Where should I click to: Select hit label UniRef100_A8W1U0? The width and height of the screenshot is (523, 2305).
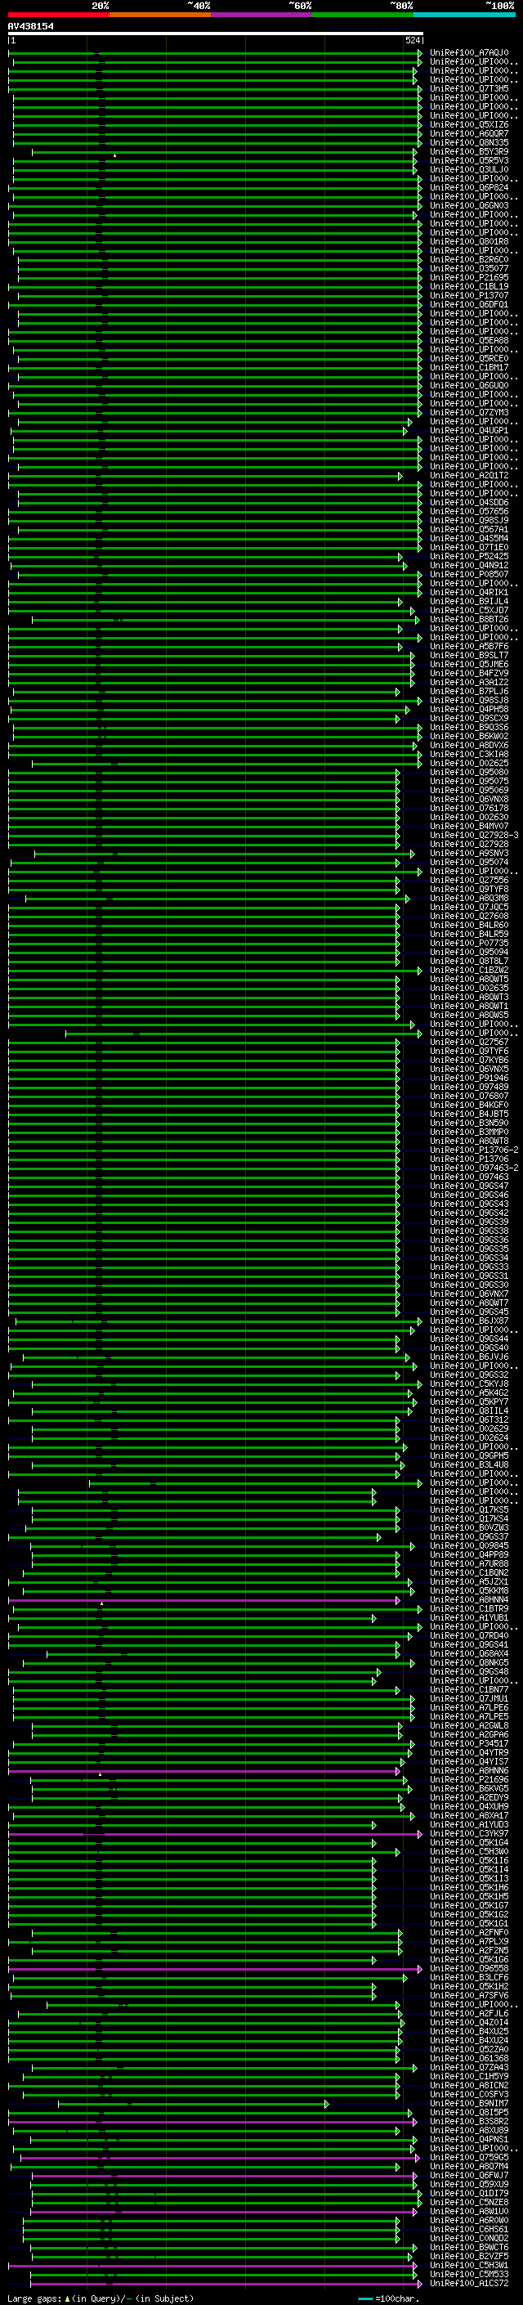(469, 2211)
